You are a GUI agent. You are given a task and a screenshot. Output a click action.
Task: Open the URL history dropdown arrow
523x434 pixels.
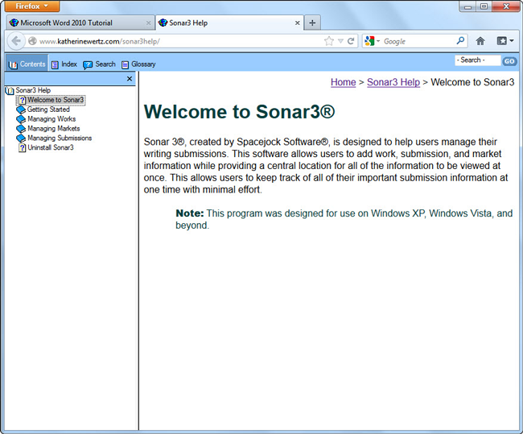pos(340,41)
